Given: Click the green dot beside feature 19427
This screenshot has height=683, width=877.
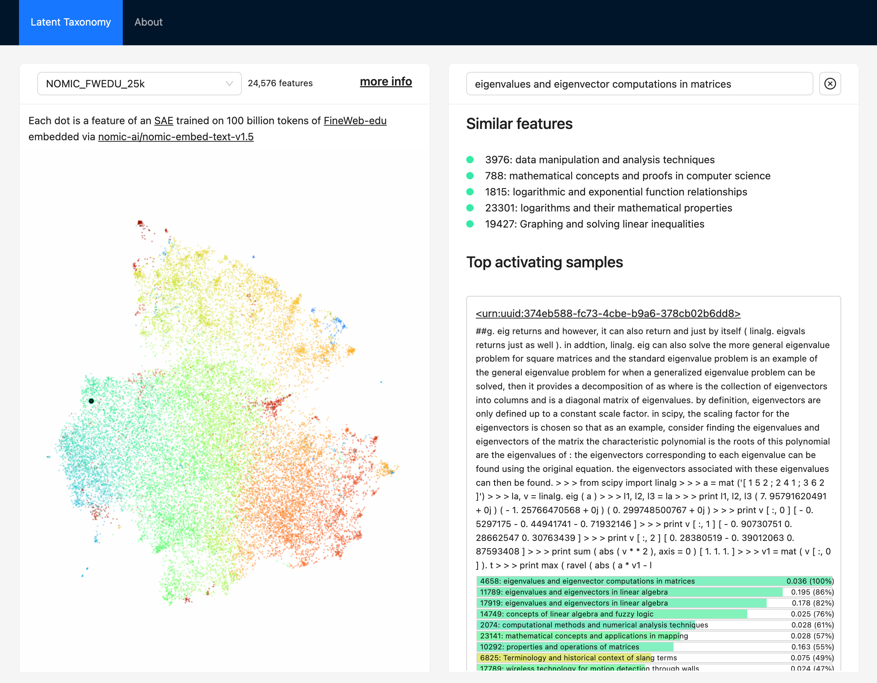Looking at the screenshot, I should (470, 224).
